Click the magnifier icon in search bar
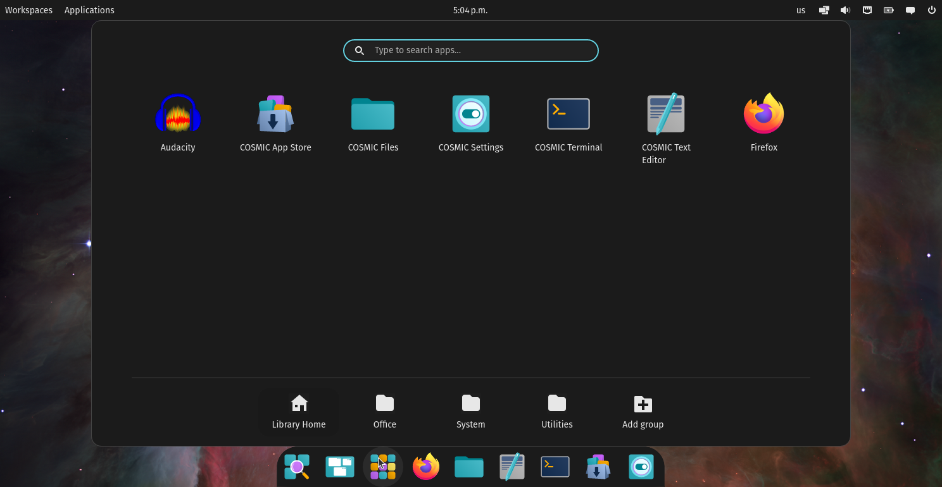 [x=360, y=51]
